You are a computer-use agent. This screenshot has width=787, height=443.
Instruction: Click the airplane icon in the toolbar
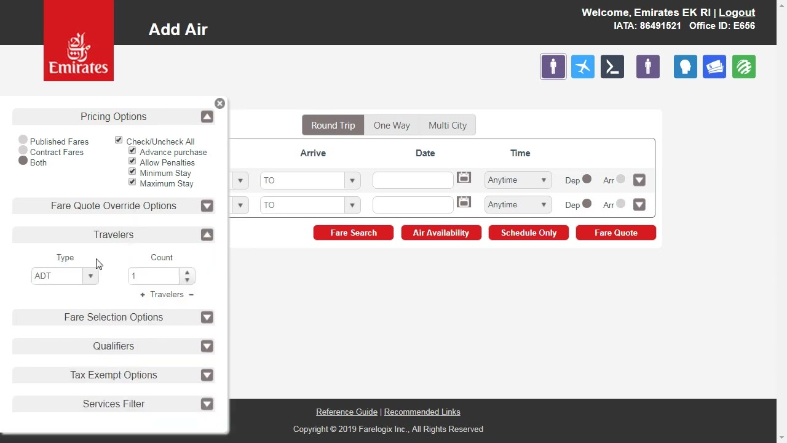tap(582, 67)
